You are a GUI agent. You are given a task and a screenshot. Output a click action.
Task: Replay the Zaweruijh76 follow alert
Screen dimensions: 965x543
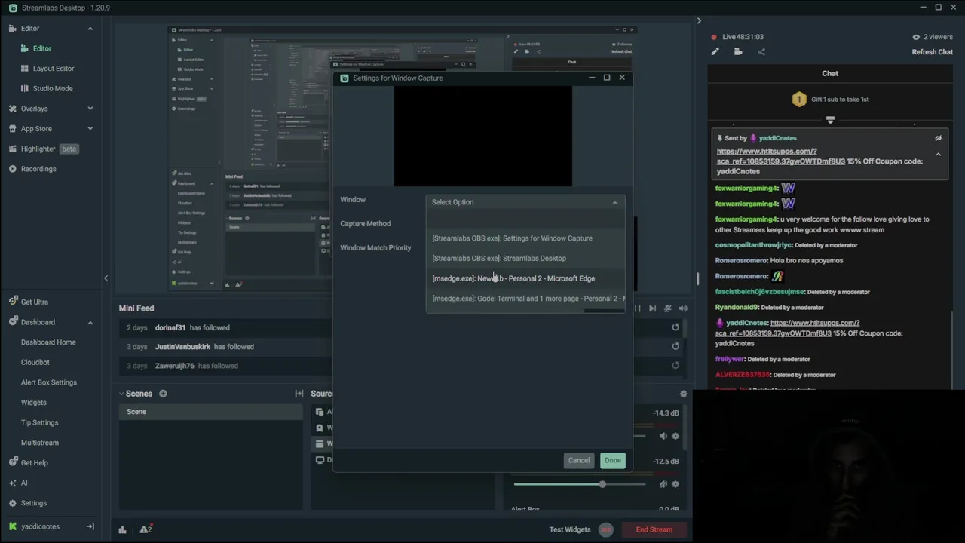pyautogui.click(x=675, y=365)
